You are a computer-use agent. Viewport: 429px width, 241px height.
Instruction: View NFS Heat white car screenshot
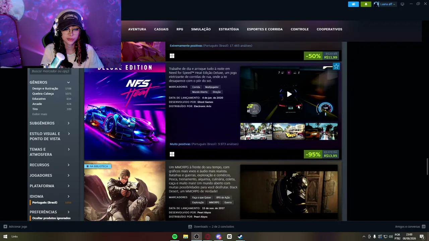click(x=256, y=131)
